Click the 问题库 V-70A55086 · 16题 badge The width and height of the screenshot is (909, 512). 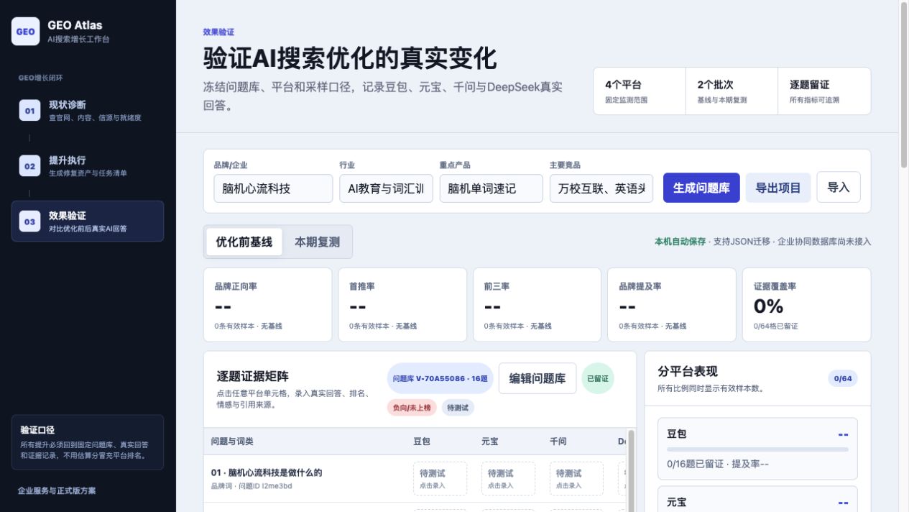[x=440, y=378]
